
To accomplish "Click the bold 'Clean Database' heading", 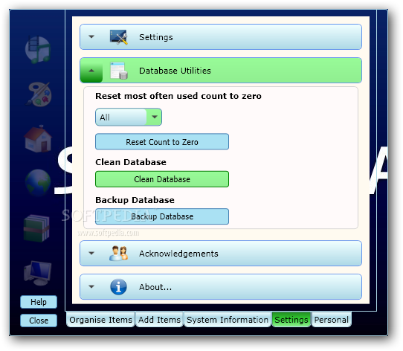I will tap(131, 162).
